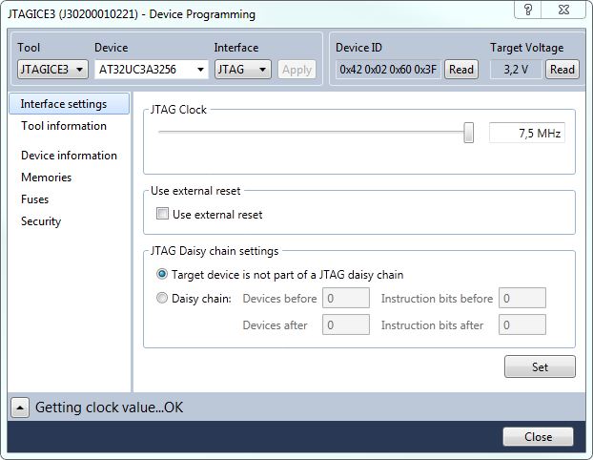
Task: Go to Fuses section
Action: 35,199
